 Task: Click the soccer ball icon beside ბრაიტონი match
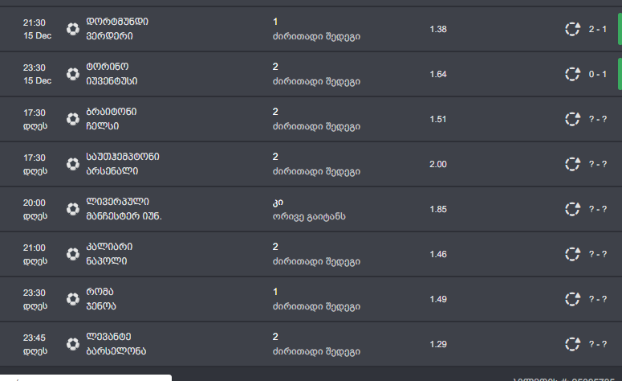click(73, 119)
